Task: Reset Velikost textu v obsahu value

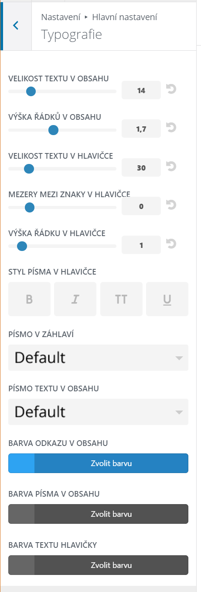Action: pos(171,89)
